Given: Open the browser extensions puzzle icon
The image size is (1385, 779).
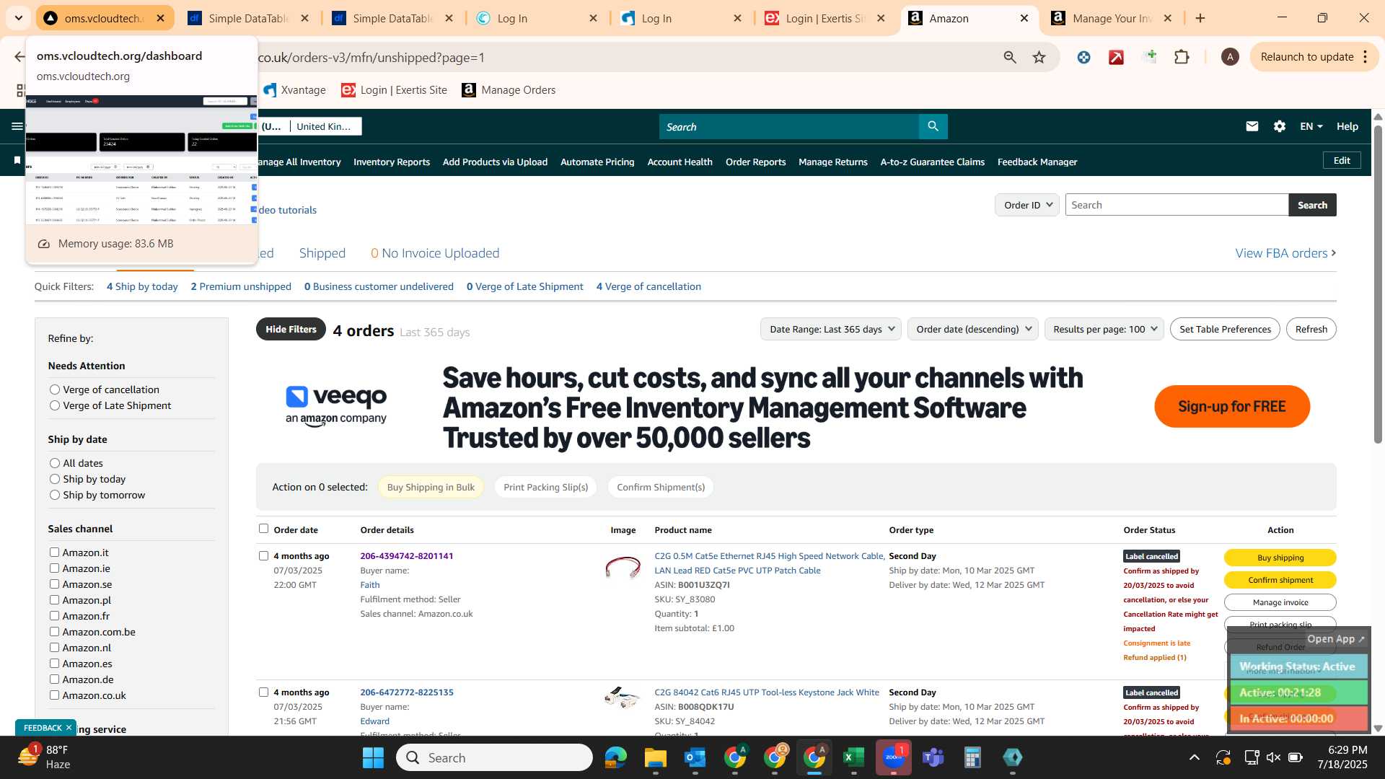Looking at the screenshot, I should 1182,57.
